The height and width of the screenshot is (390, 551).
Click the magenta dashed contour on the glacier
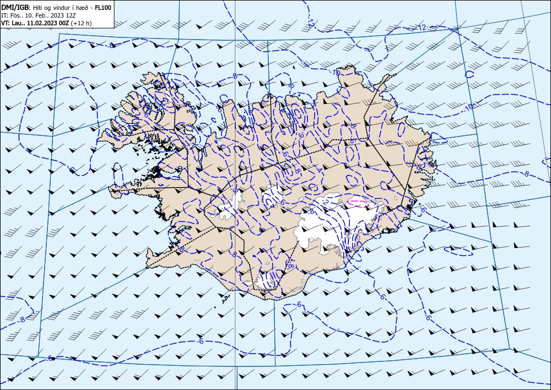(x=358, y=204)
